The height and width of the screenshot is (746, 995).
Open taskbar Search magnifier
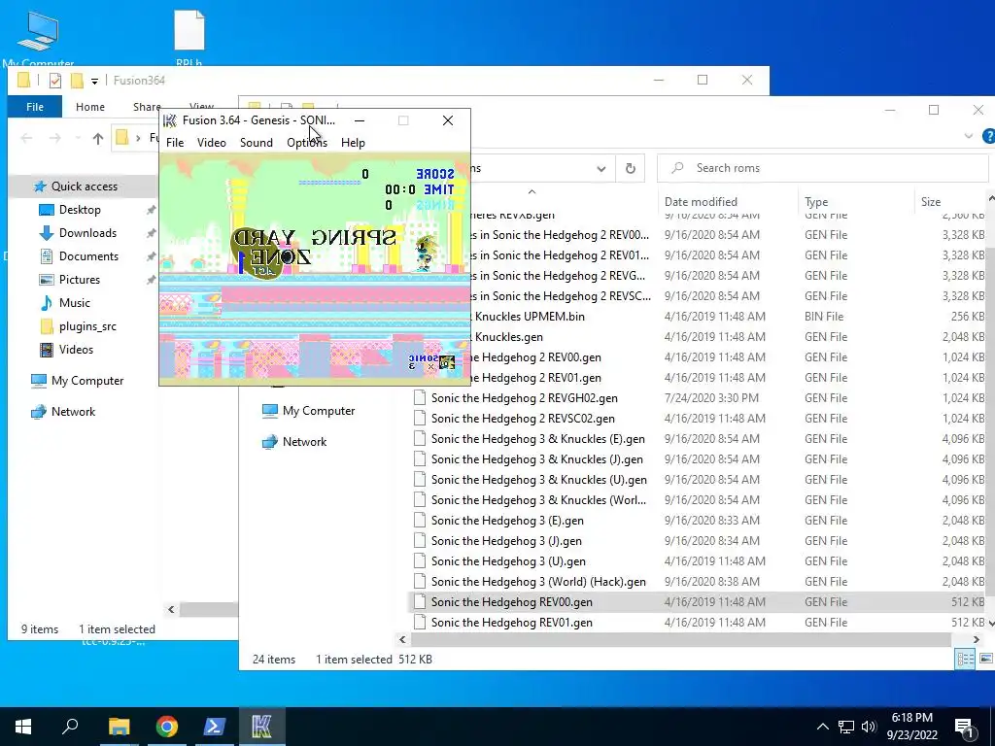(x=70, y=727)
